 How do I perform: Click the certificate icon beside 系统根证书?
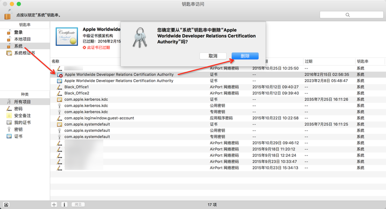tap(9, 53)
